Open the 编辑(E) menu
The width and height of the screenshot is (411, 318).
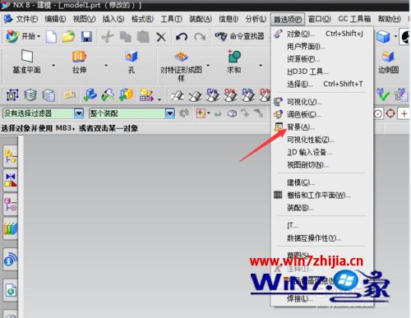pyautogui.click(x=55, y=19)
